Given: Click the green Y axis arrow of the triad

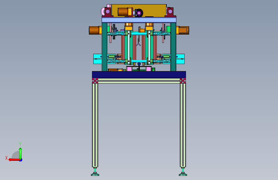Looking at the screenshot, I should coord(21,153).
